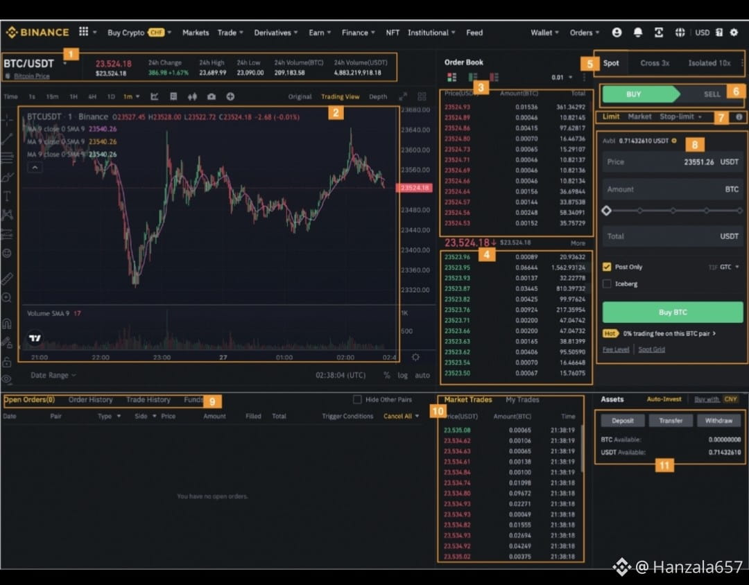The width and height of the screenshot is (749, 585).
Task: Select the brush drawing tool
Action: (x=7, y=177)
